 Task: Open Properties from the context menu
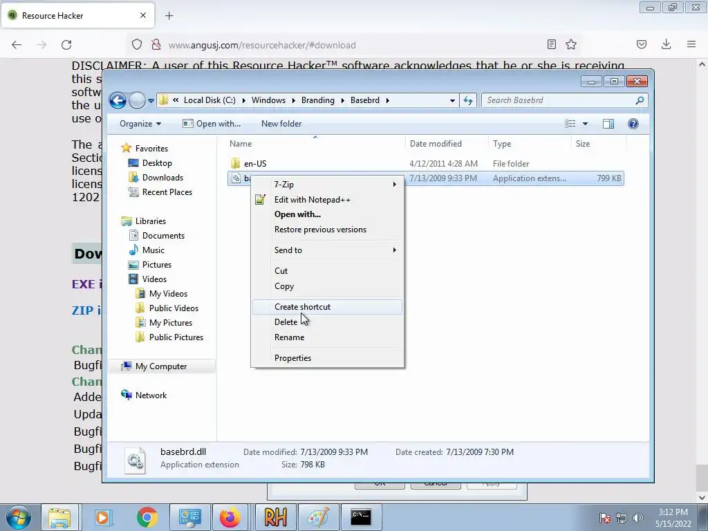(327, 358)
